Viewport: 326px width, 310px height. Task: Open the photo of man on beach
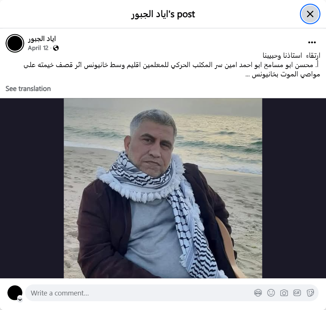pos(163,188)
